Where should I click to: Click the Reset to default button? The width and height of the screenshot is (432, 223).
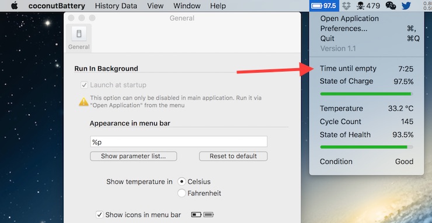233,156
